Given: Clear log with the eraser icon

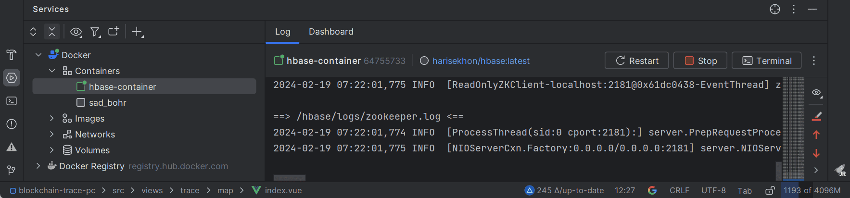Looking at the screenshot, I should pyautogui.click(x=816, y=116).
